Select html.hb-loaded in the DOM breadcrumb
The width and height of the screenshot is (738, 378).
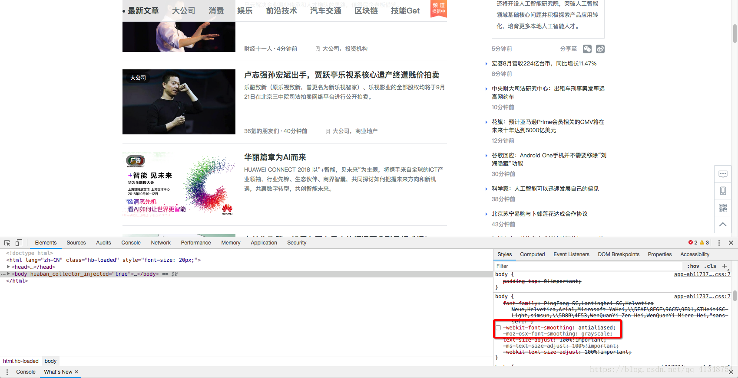pos(21,361)
